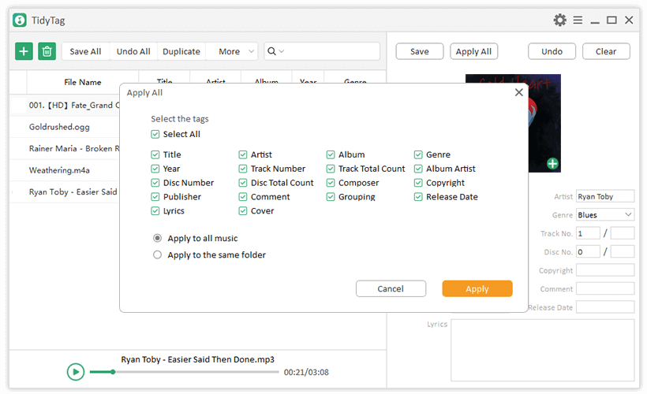Open the hamburger menu icon
Viewport: 647px width, 394px height.
(578, 20)
